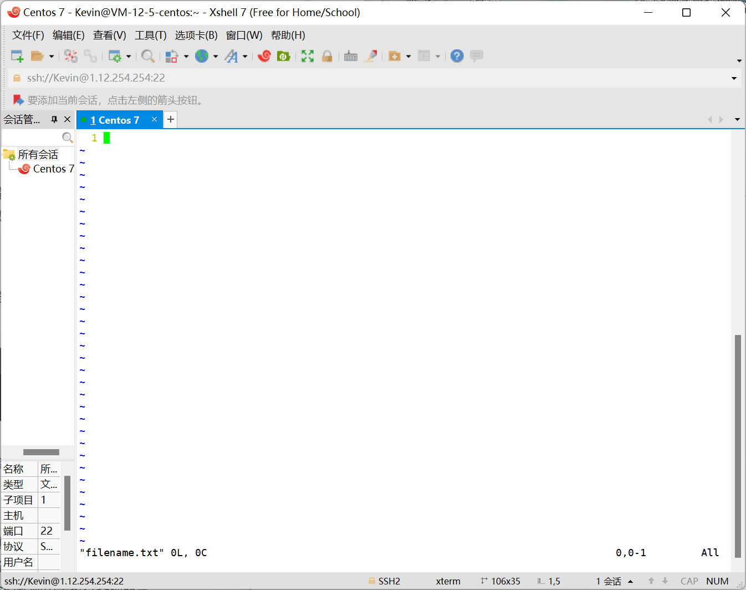Click status bar download arrow icon
The image size is (746, 590).
tap(665, 581)
